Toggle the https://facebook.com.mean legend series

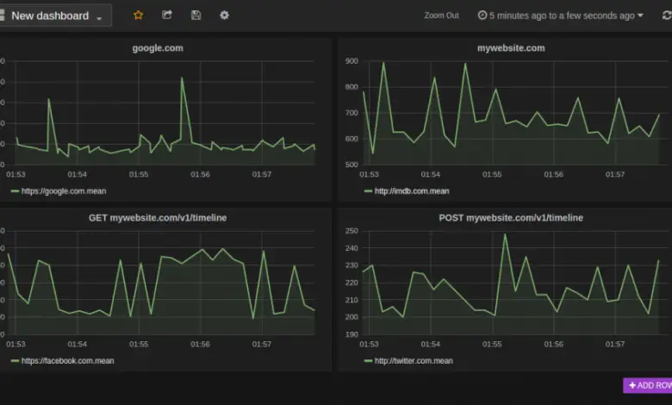(x=68, y=361)
